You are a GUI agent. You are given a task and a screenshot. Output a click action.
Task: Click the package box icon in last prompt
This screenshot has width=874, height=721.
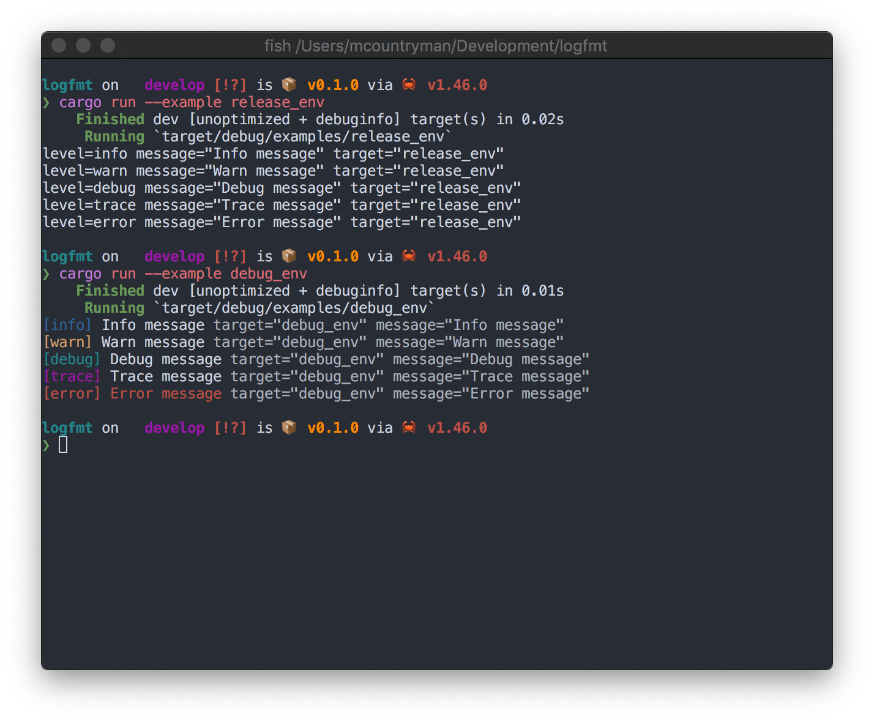289,427
